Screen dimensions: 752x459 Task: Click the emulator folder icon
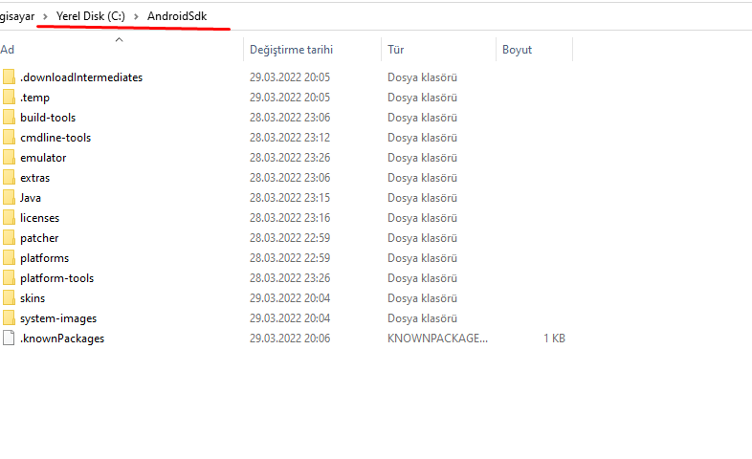tap(9, 157)
